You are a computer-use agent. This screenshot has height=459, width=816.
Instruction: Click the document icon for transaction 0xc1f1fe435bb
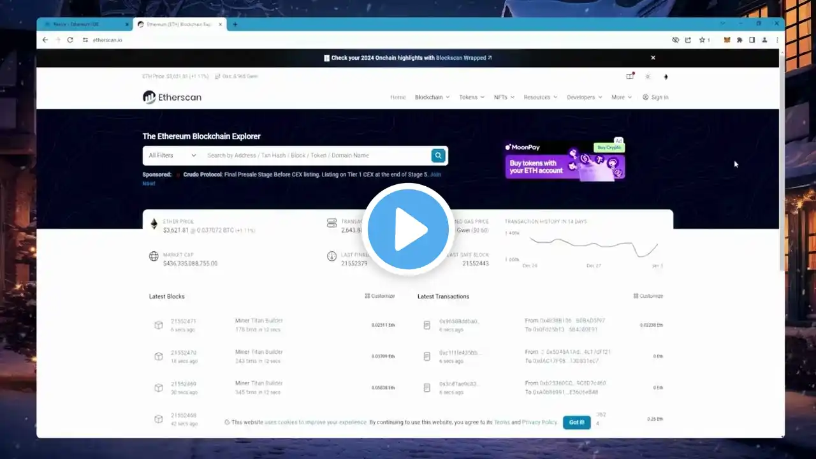click(x=426, y=356)
